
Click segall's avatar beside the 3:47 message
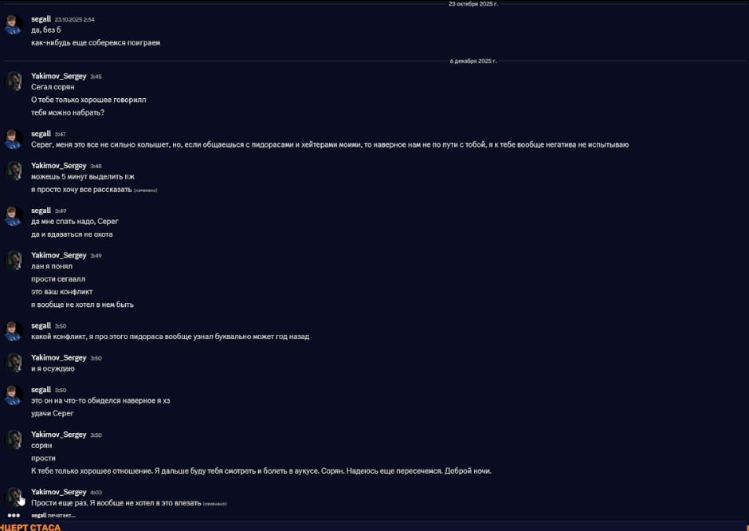pyautogui.click(x=14, y=139)
